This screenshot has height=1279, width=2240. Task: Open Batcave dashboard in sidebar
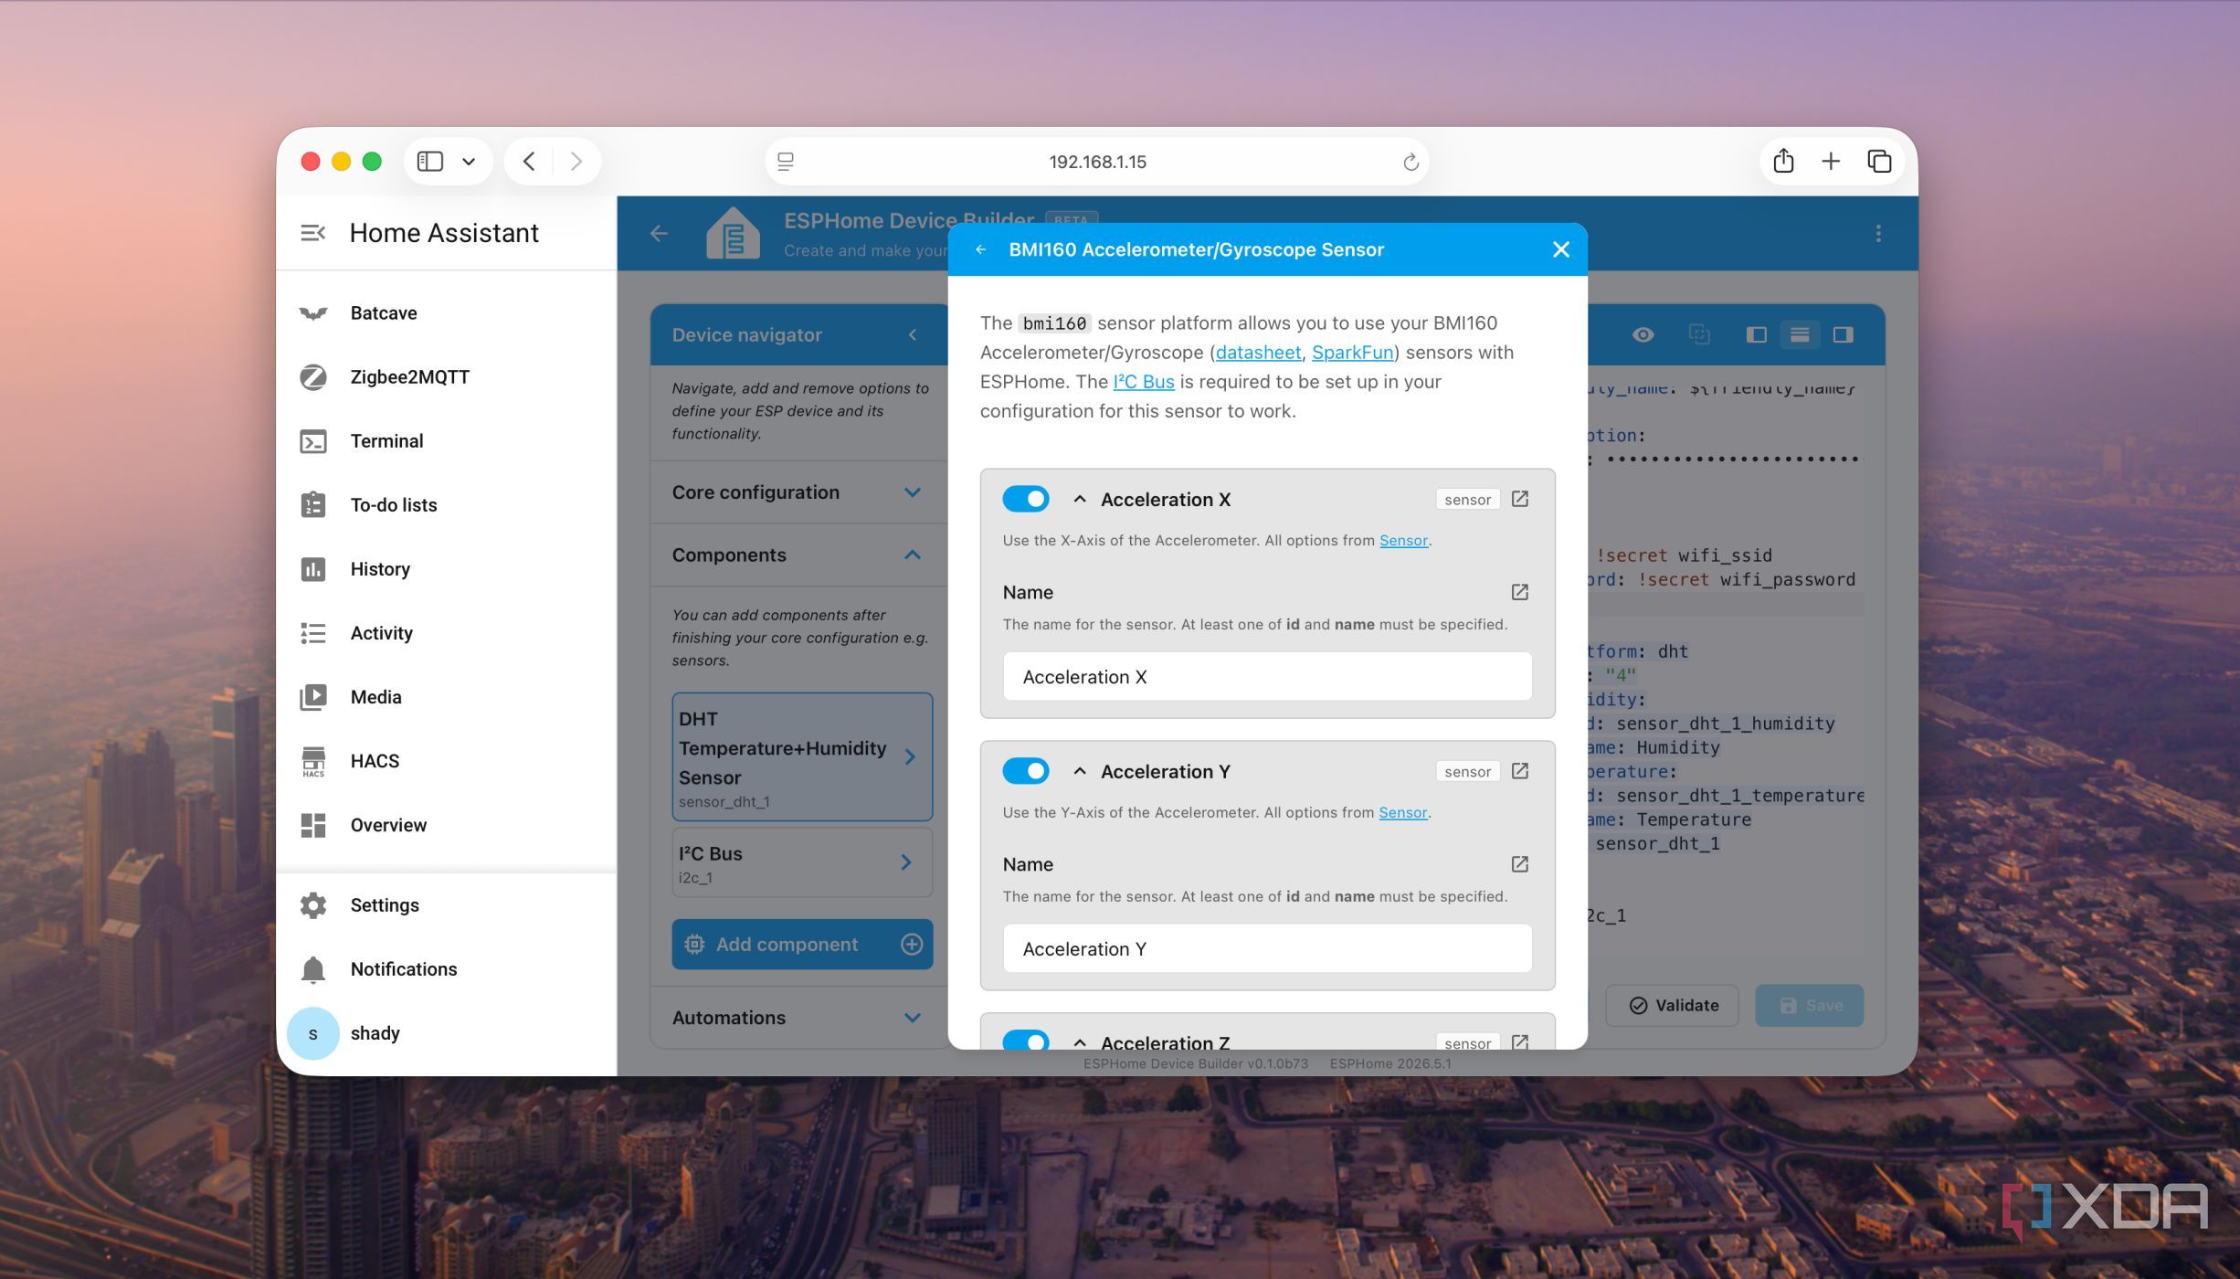[x=446, y=313]
